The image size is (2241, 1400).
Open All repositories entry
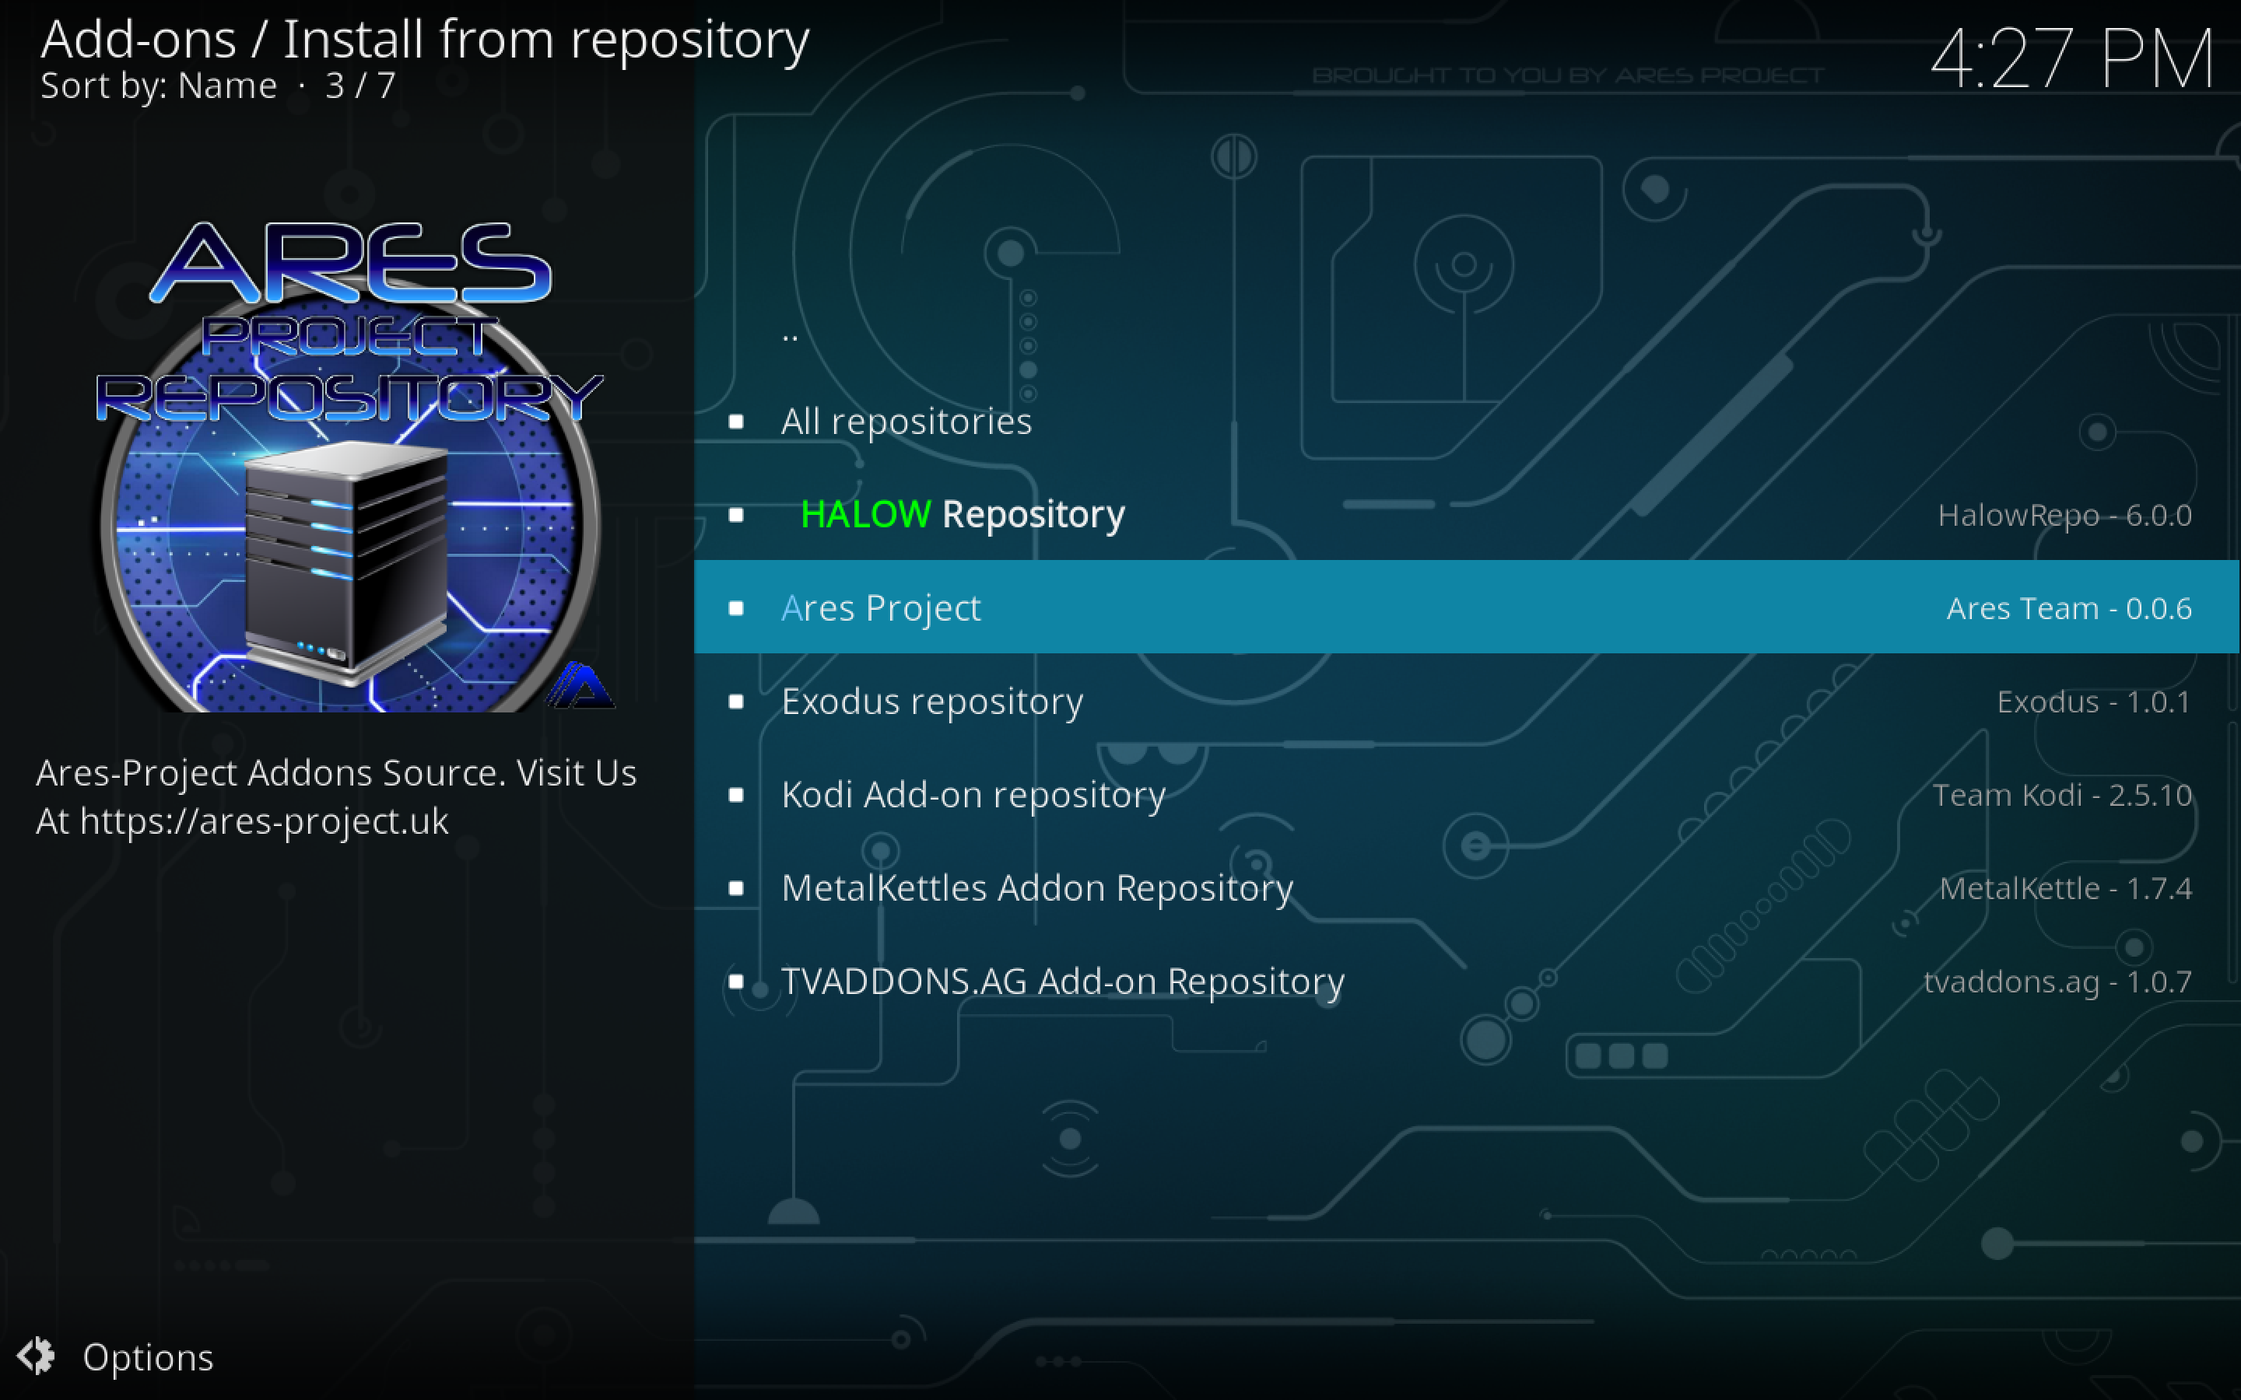tap(1467, 422)
